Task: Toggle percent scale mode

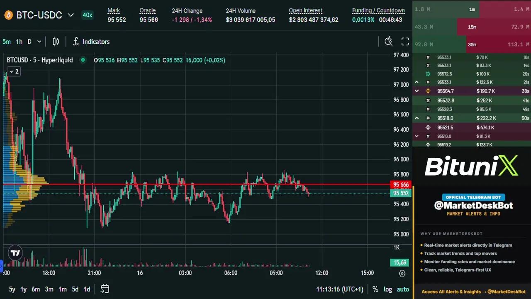Action: 375,289
